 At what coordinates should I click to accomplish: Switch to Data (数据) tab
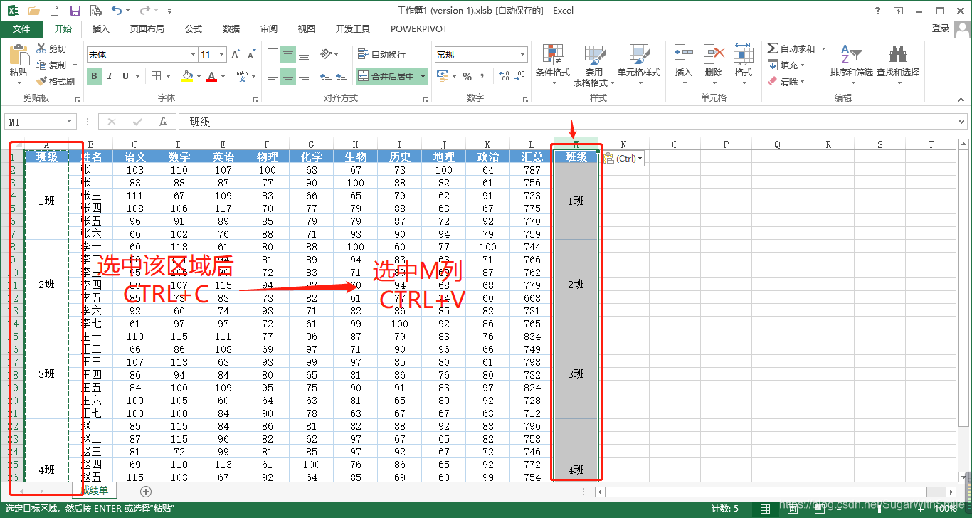(231, 28)
